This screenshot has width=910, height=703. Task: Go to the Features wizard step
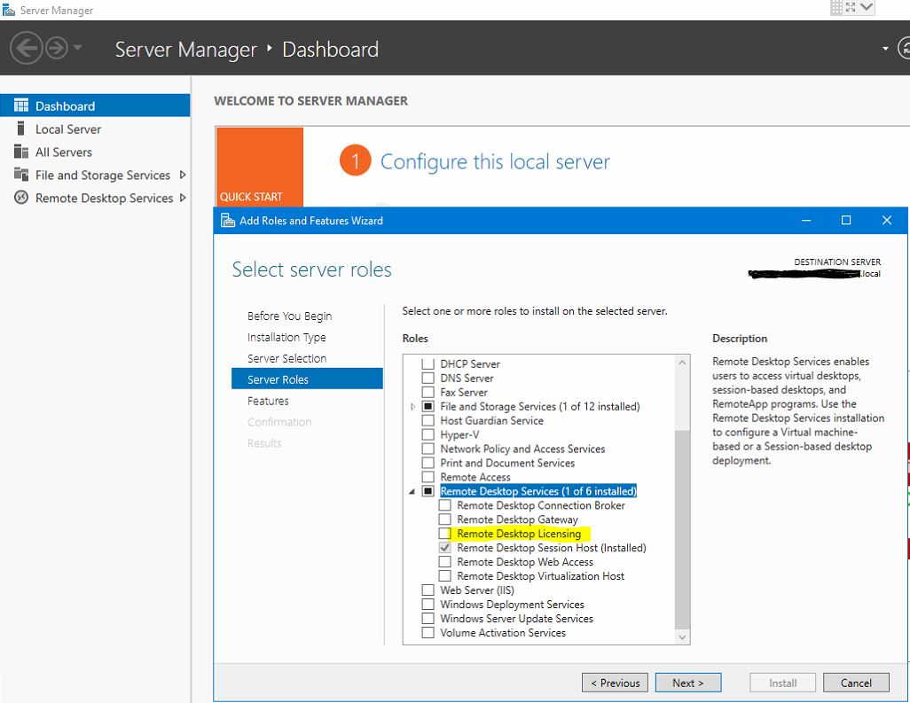click(x=268, y=401)
